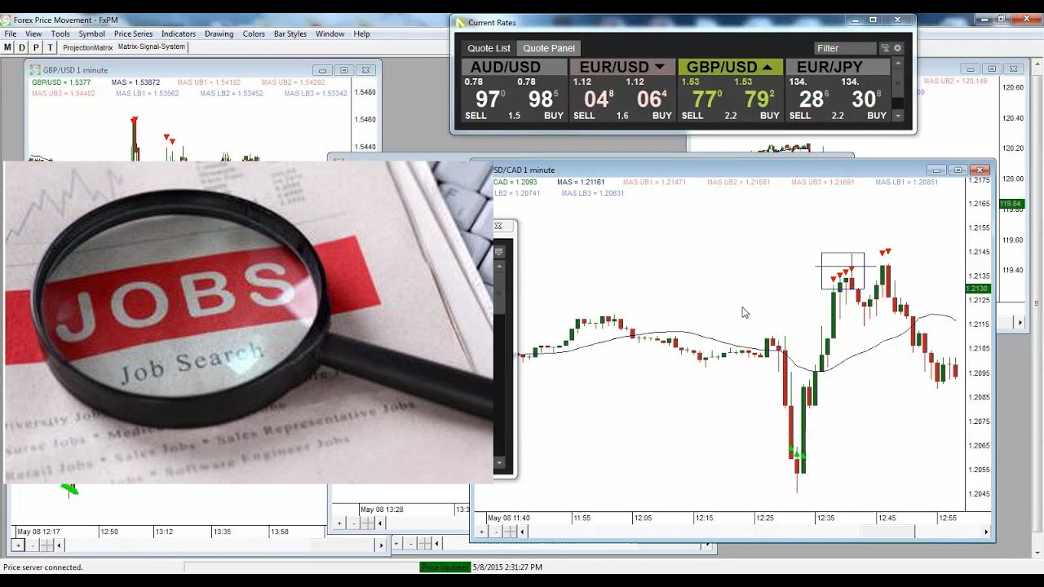
Task: Click the Price Updates status indicator
Action: [x=445, y=567]
